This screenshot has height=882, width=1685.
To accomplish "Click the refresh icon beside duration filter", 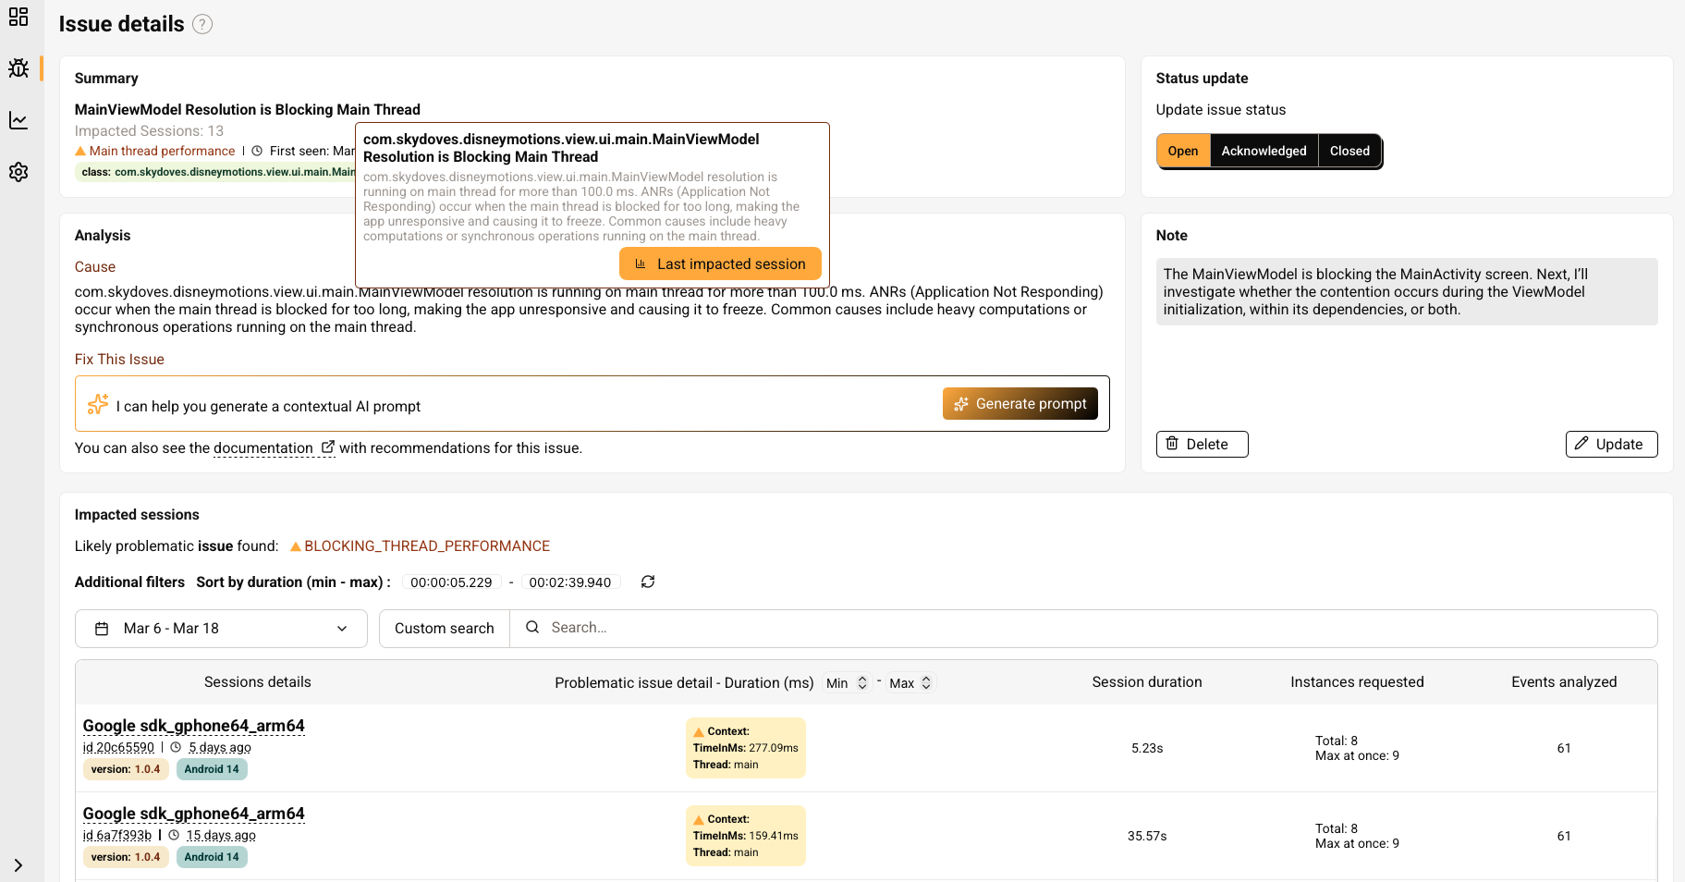I will (648, 582).
